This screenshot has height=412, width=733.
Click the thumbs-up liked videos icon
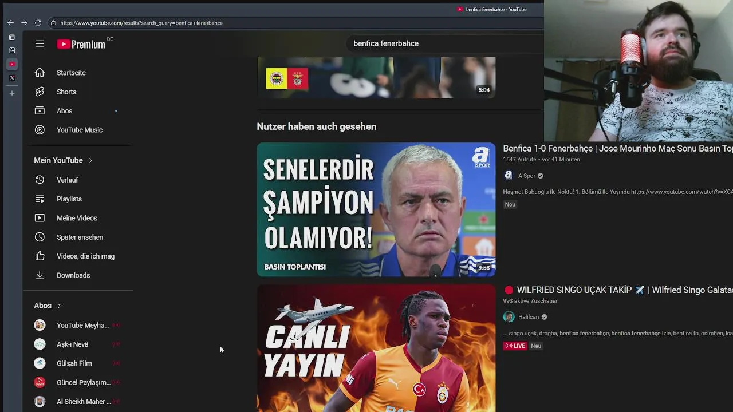(x=40, y=256)
